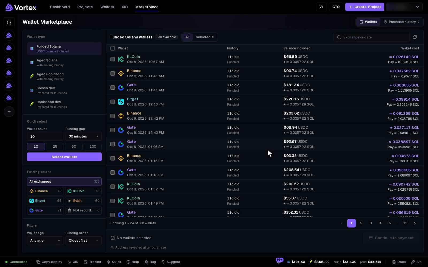428x267 pixels.
Task: Report a Bug in bottom bar
Action: pos(150,262)
